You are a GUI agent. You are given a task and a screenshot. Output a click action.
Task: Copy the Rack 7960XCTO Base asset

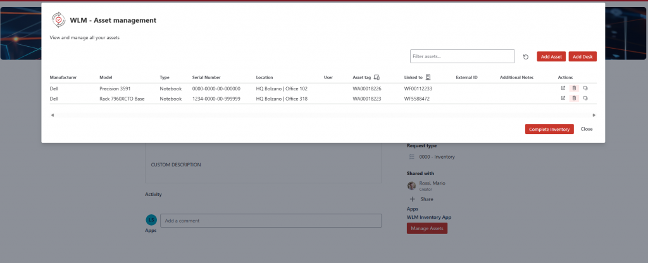[585, 98]
